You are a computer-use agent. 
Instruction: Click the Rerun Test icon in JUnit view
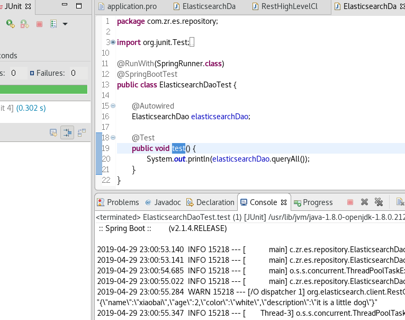click(x=11, y=24)
